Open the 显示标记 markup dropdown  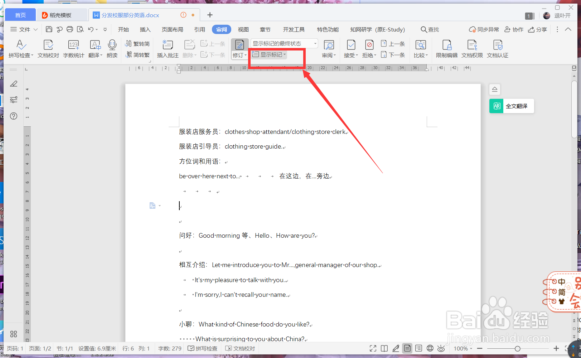[x=269, y=54]
